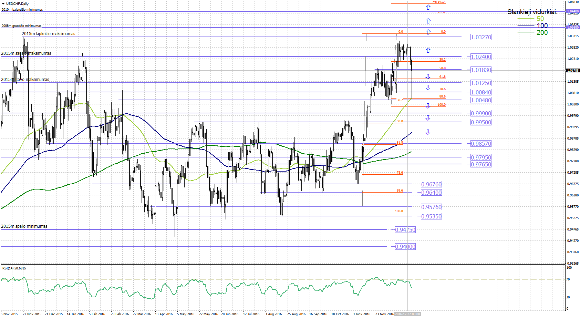Click the FE 127.2 Fibonacci expansion label
The image size is (580, 318).
[439, 12]
